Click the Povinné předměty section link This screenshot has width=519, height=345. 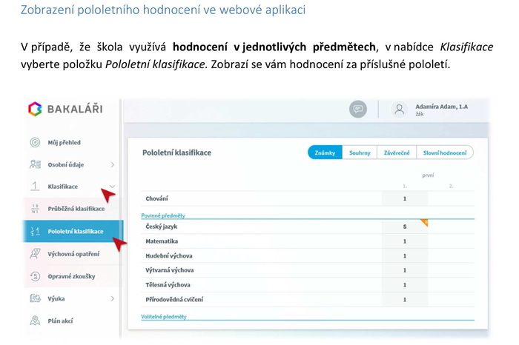click(x=163, y=215)
